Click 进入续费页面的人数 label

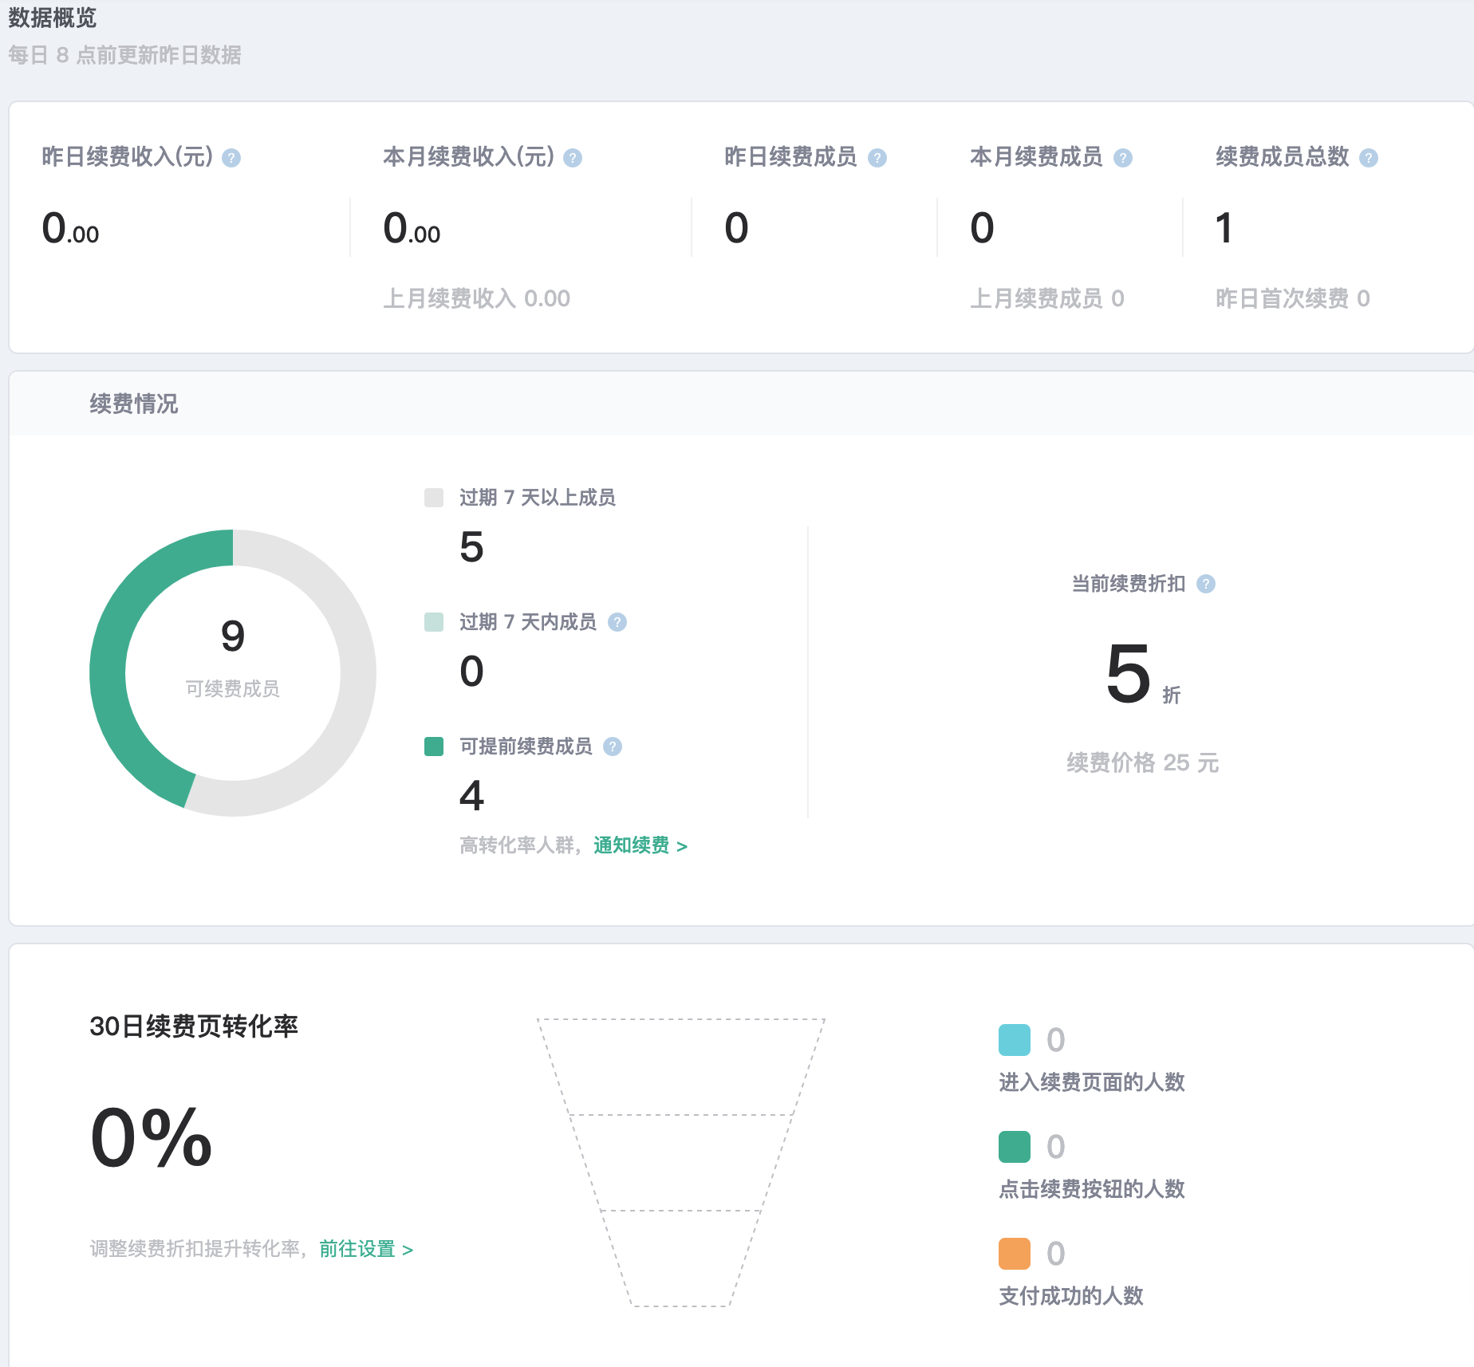coord(1092,1082)
